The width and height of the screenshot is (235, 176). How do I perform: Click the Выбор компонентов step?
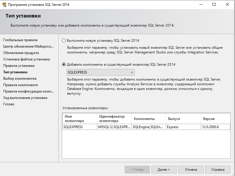(x=20, y=79)
